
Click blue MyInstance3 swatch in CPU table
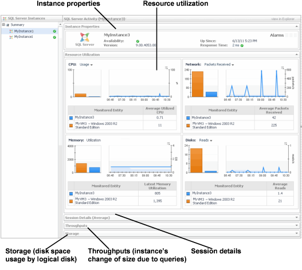pos(71,118)
